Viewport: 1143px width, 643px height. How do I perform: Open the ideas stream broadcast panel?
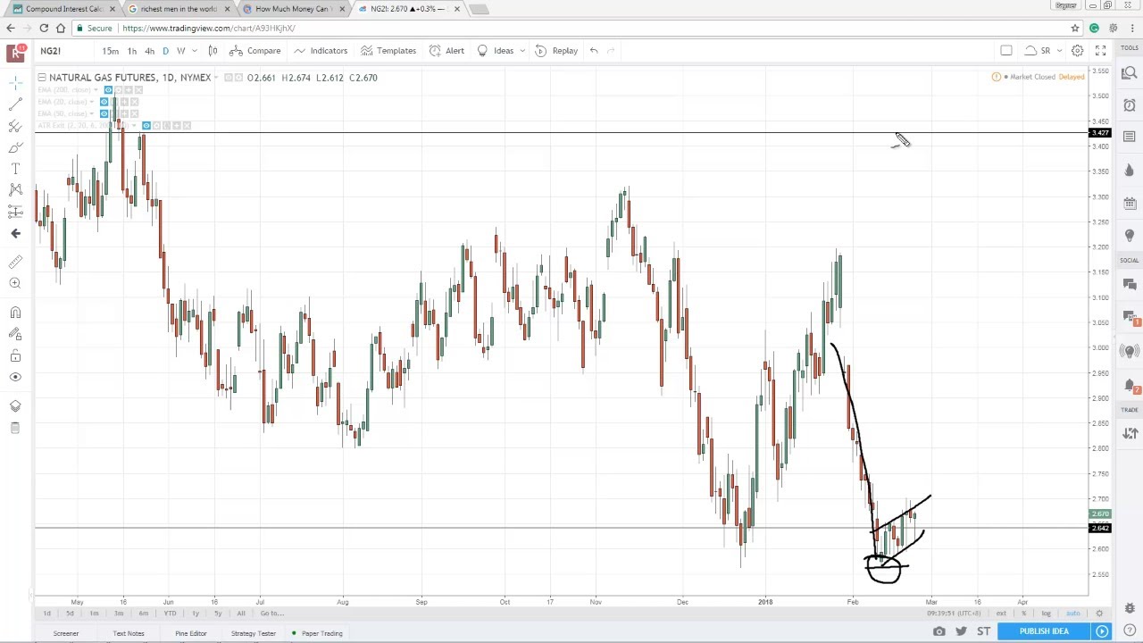1130,351
